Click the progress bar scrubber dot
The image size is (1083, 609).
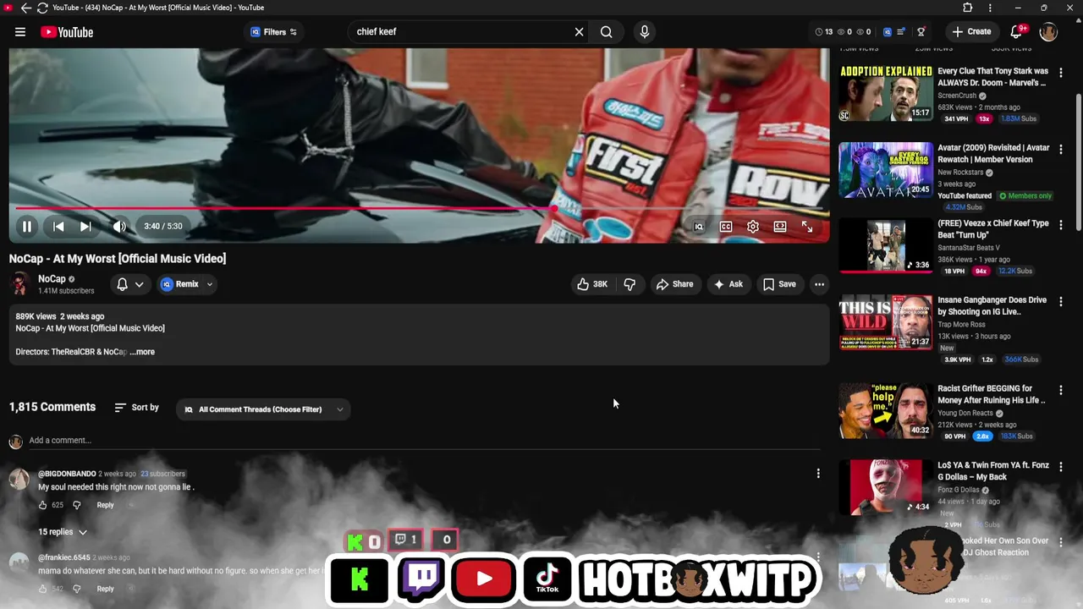coord(554,208)
